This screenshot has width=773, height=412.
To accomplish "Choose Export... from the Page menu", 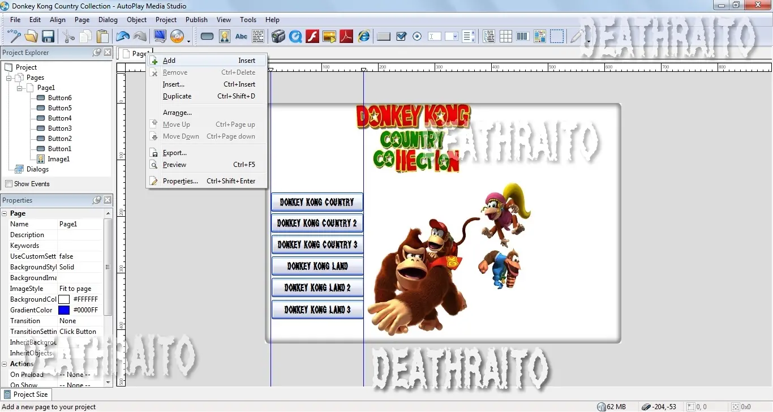I will tap(206, 153).
